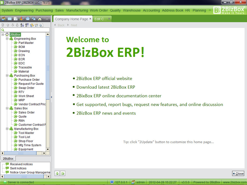The width and height of the screenshot is (247, 185).
Task: Collapse left panel via splitter arrow
Action: (51, 97)
